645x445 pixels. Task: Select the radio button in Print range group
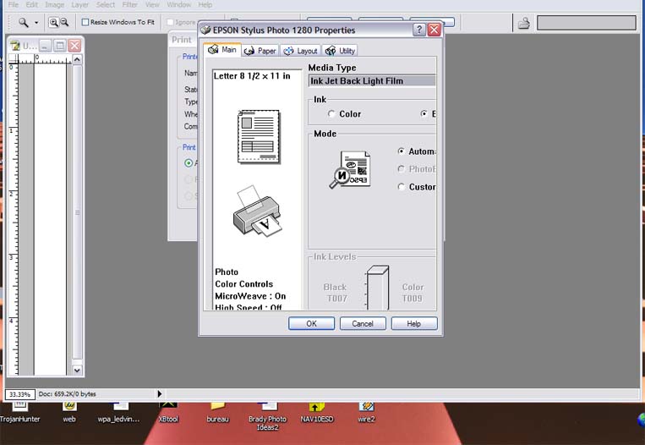pos(189,163)
